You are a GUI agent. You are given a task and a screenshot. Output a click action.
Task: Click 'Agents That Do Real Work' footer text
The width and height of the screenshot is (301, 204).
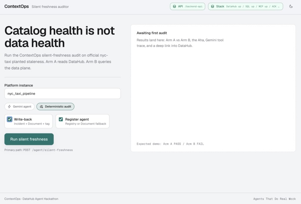pos(274,199)
